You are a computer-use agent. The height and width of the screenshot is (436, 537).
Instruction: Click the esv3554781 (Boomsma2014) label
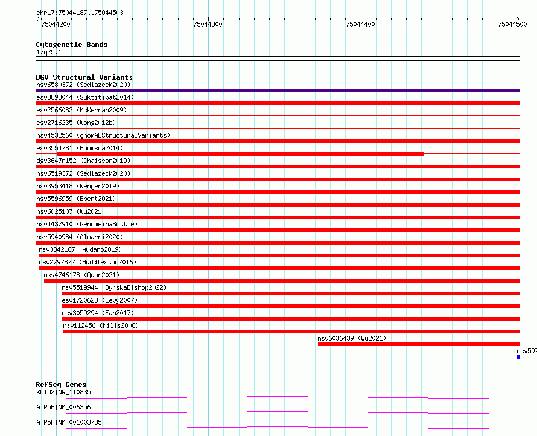(x=80, y=148)
